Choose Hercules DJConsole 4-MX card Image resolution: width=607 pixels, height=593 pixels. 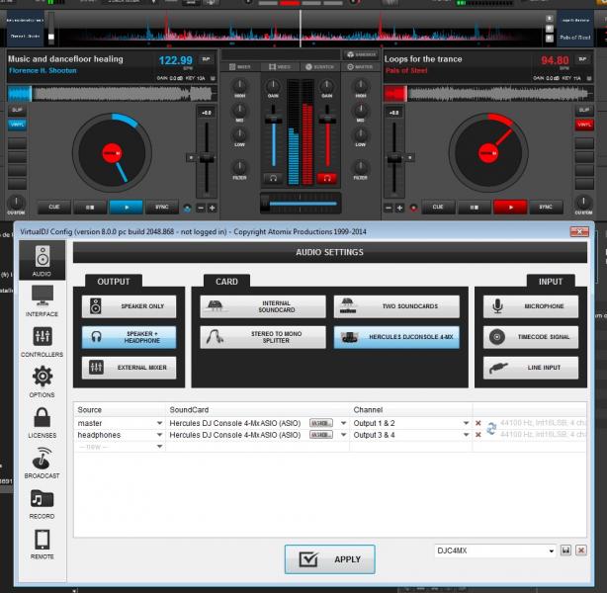(x=396, y=337)
